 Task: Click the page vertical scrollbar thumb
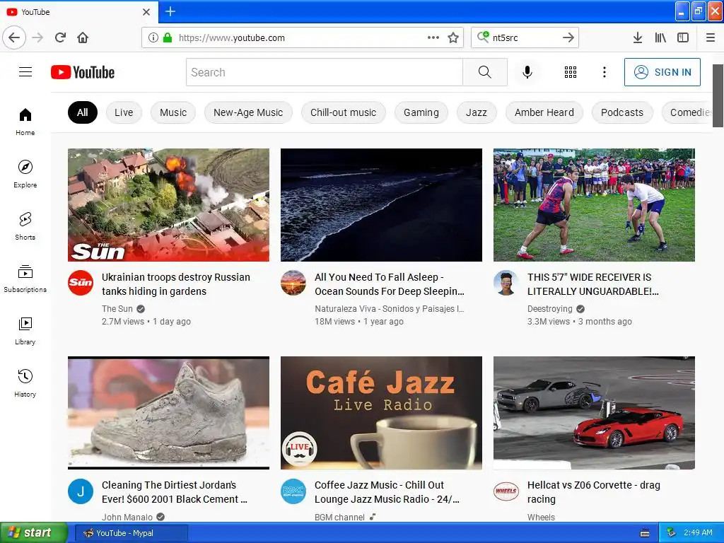[718, 95]
